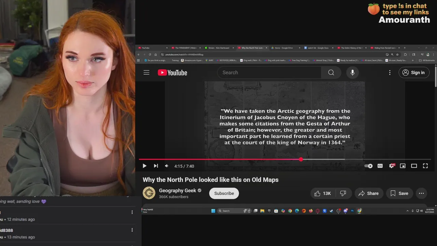
Task: Open the Geography Geek channel name link
Action: [178, 191]
